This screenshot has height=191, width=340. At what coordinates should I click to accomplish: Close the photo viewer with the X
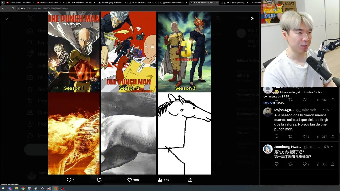7,19
